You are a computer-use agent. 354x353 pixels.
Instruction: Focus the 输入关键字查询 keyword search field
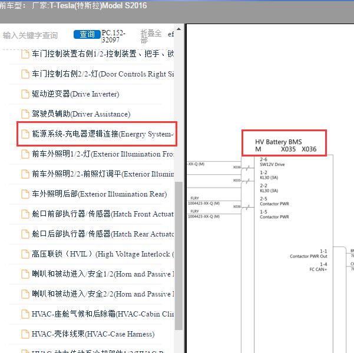tap(31, 35)
